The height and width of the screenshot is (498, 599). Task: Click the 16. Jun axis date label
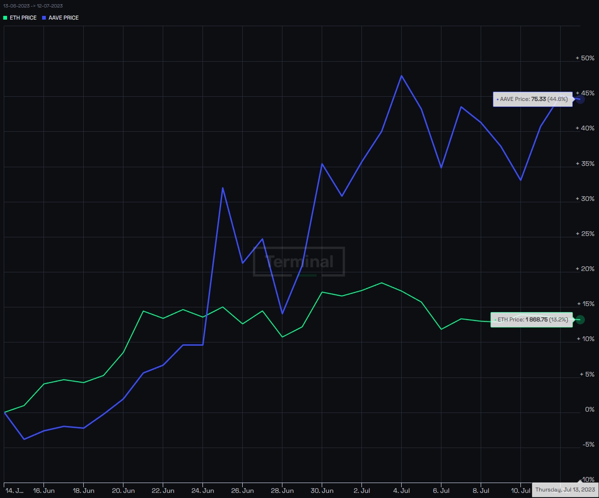[43, 491]
